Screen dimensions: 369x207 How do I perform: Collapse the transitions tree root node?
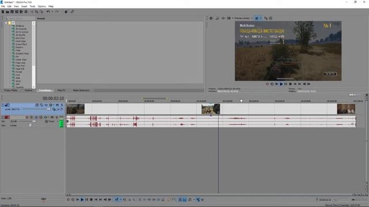pyautogui.click(x=6, y=23)
